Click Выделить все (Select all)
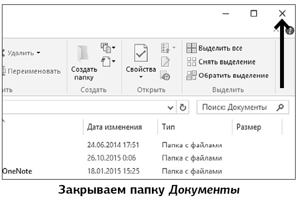The height and width of the screenshot is (201, 298). point(215,48)
